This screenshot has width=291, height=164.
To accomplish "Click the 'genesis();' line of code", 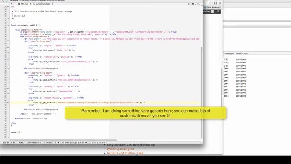I will pyautogui.click(x=16, y=132).
